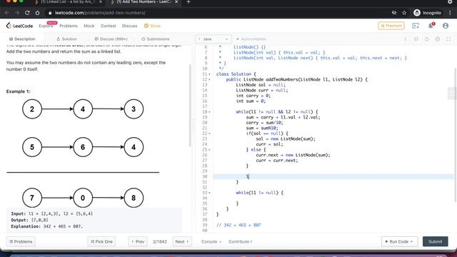Switch to the Solution tab
The width and height of the screenshot is (457, 257).
pyautogui.click(x=66, y=39)
